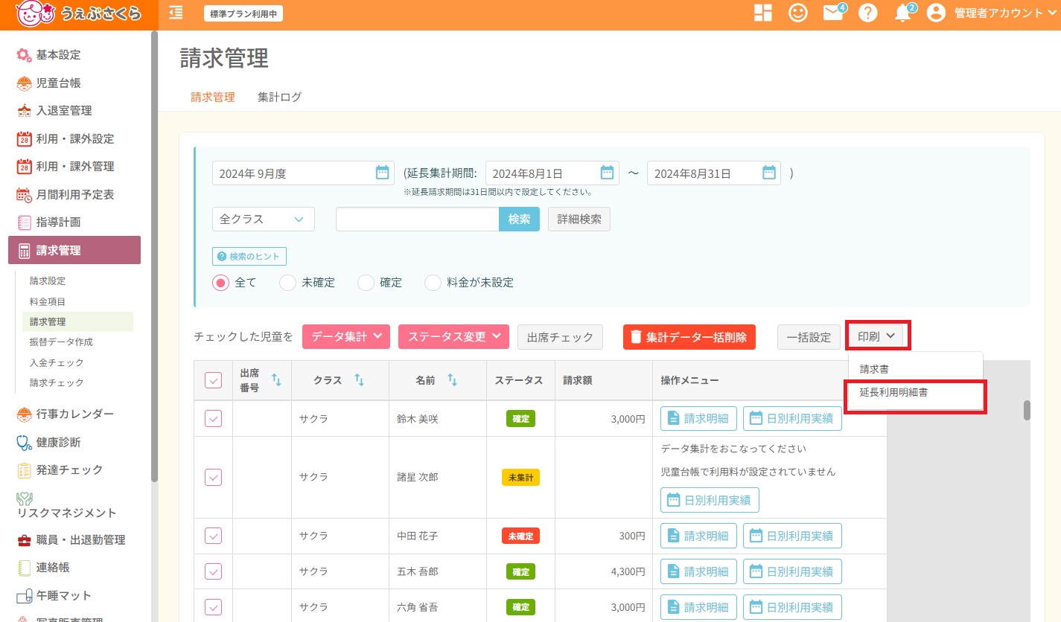Toggle the 印刷 dropdown button

pos(879,336)
